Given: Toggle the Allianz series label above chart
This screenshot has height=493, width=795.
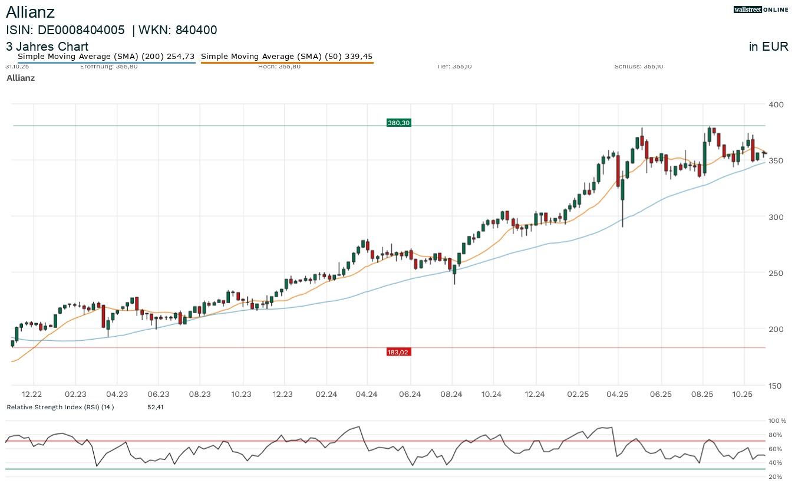Looking at the screenshot, I should (21, 78).
